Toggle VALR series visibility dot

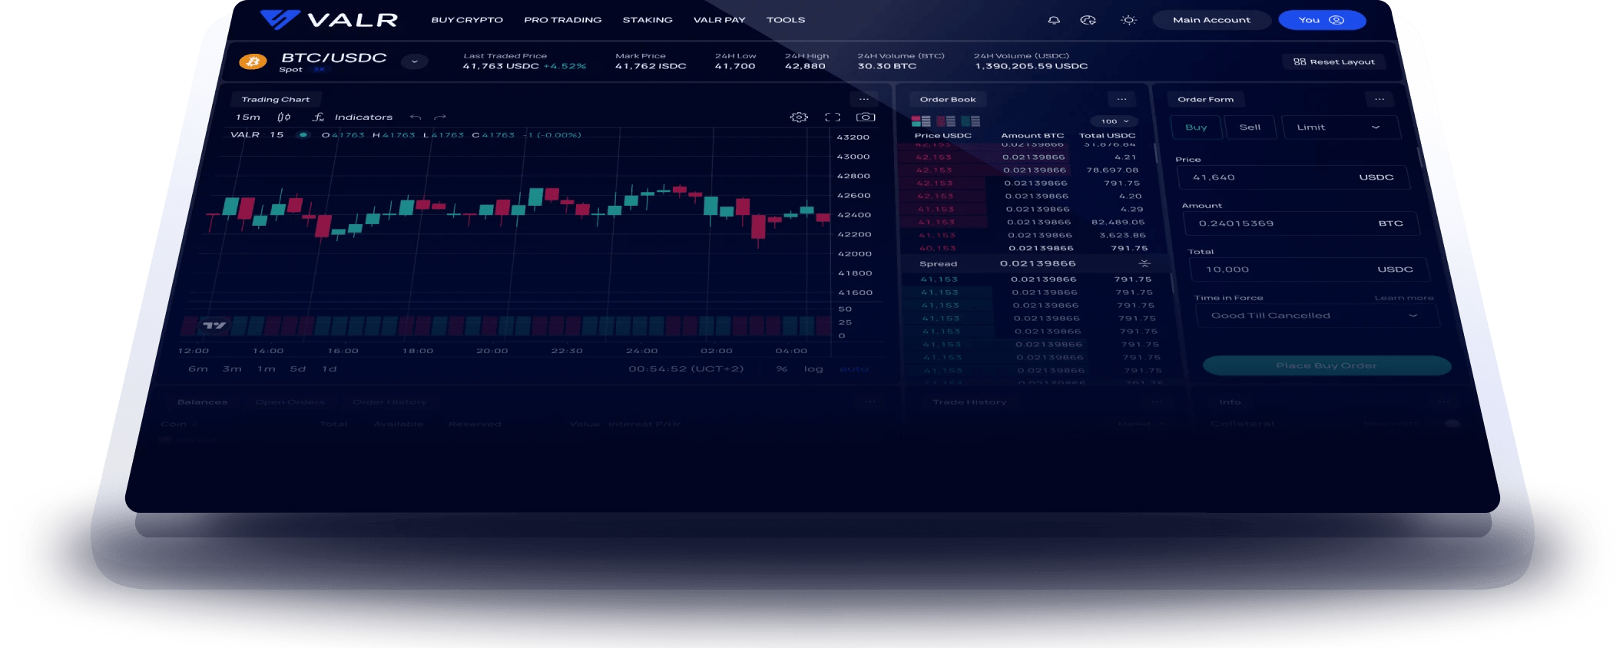[303, 135]
